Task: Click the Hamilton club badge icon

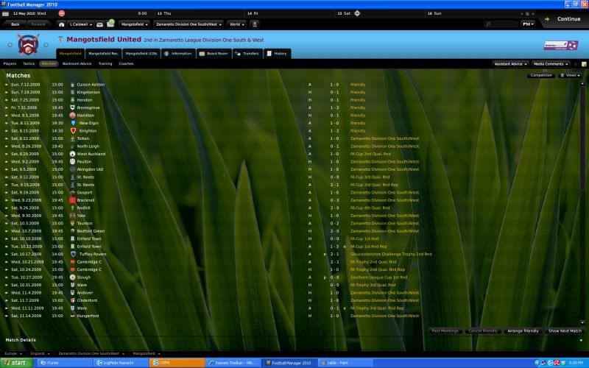Action: pos(72,115)
